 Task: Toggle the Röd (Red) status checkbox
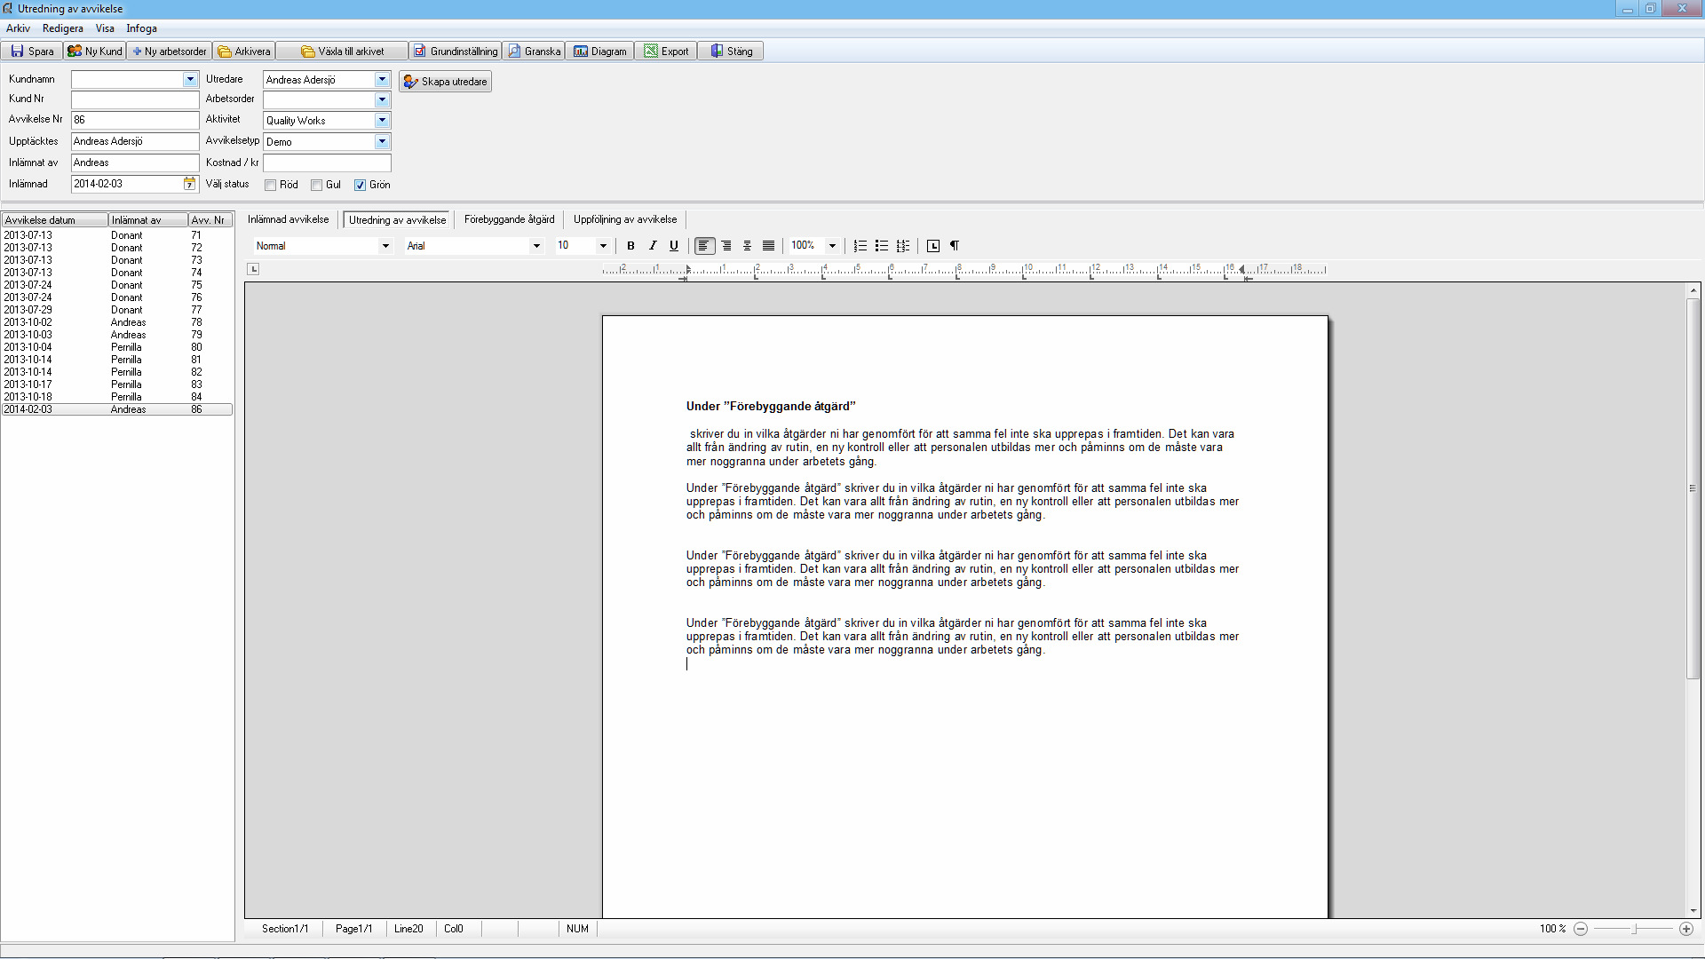click(x=271, y=184)
